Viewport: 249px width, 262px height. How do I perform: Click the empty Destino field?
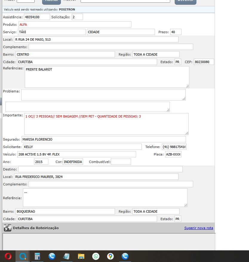coord(100,169)
